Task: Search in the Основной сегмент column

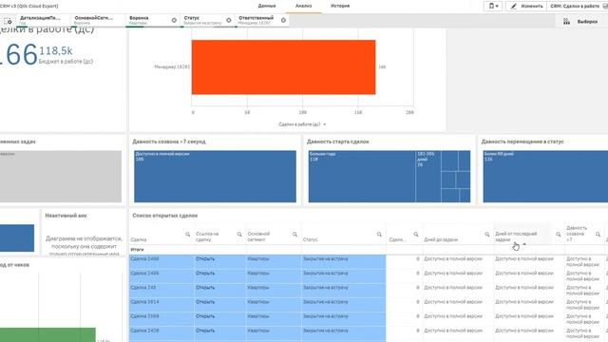Action: click(x=294, y=235)
